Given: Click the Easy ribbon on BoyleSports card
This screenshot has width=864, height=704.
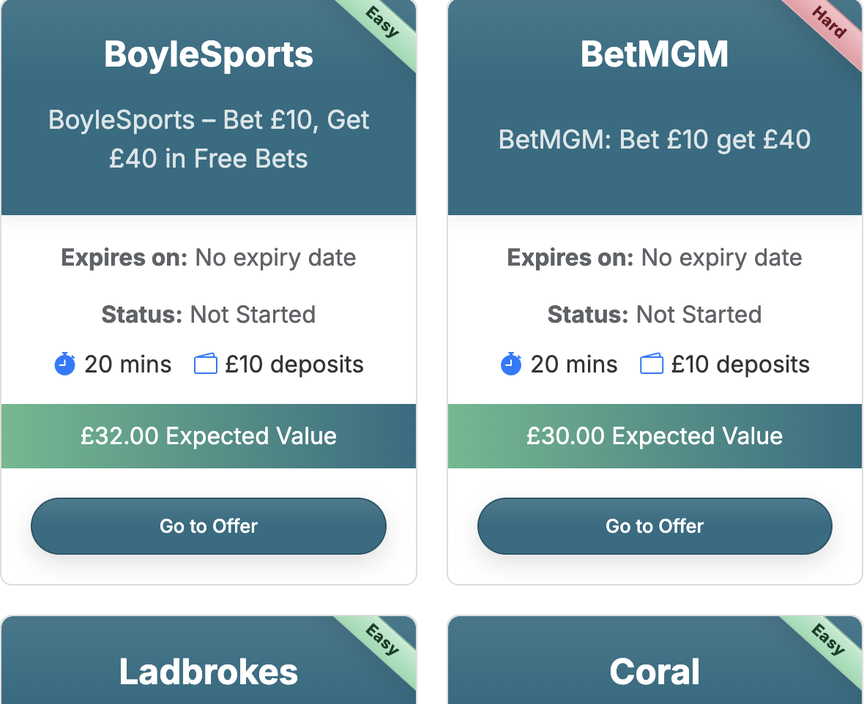Looking at the screenshot, I should pyautogui.click(x=383, y=23).
